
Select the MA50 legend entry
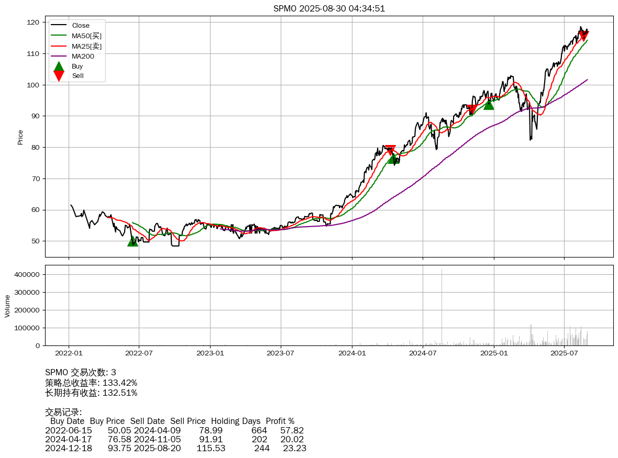(x=86, y=36)
